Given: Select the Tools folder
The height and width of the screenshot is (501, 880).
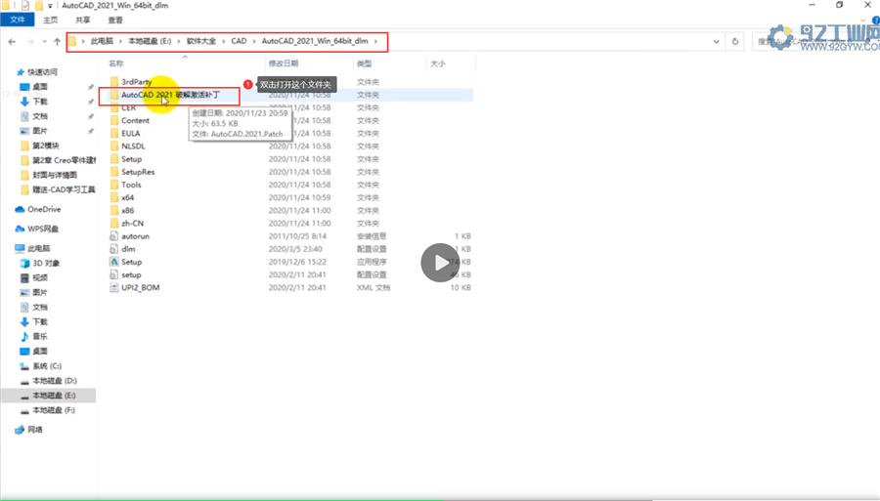Looking at the screenshot, I should pyautogui.click(x=131, y=185).
